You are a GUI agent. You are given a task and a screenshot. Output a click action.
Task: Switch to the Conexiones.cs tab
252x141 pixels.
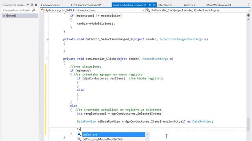[50, 5]
